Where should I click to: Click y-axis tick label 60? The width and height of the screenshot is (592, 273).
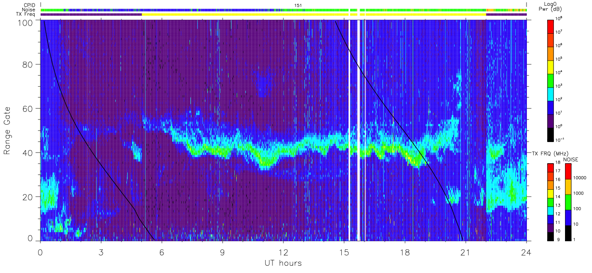pyautogui.click(x=27, y=109)
